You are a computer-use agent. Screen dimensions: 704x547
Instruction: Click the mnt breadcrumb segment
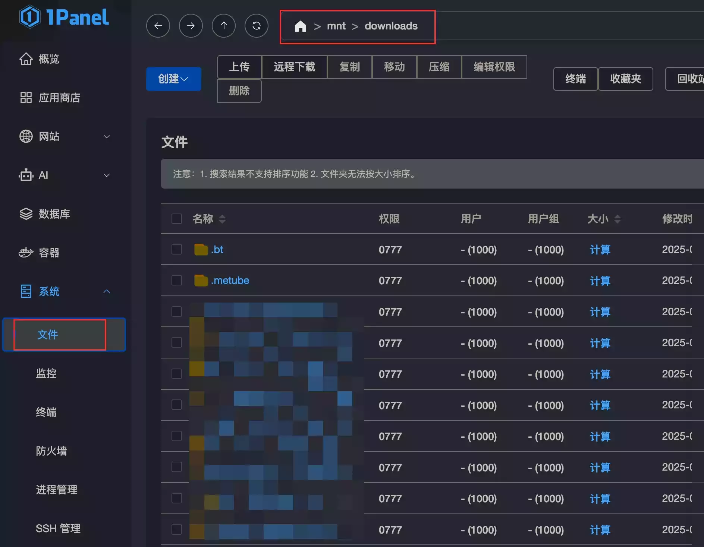tap(336, 26)
